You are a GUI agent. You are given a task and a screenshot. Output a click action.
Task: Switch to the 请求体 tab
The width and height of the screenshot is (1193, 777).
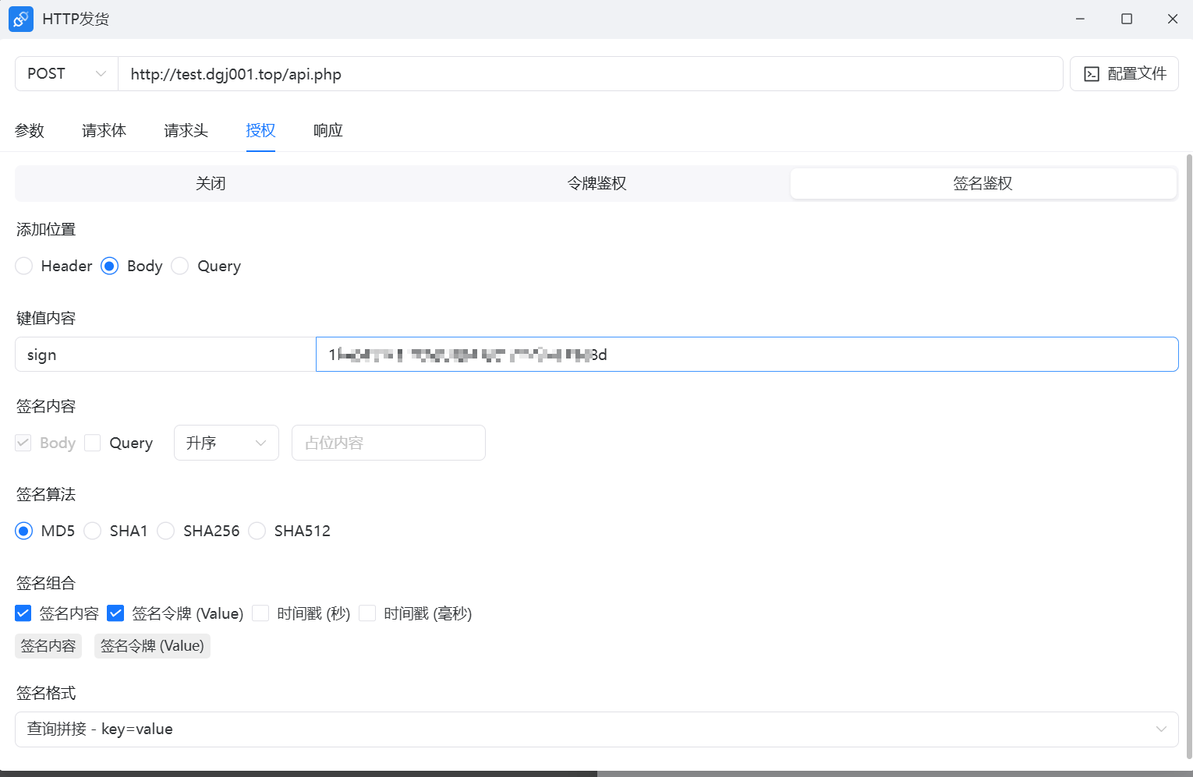point(104,131)
